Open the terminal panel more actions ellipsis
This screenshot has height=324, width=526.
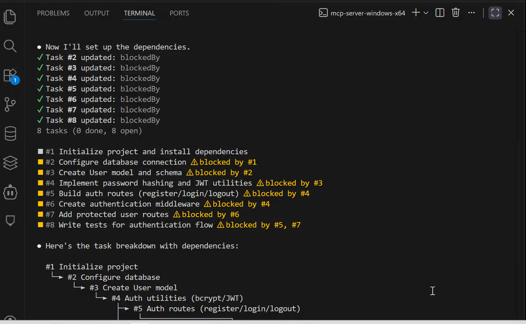click(471, 13)
